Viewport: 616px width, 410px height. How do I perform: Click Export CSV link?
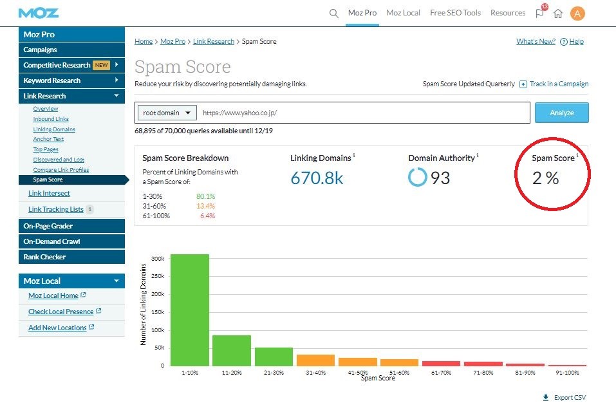[x=570, y=397]
